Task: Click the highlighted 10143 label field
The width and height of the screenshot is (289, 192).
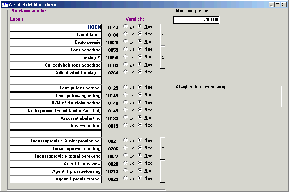Action: pos(56,27)
